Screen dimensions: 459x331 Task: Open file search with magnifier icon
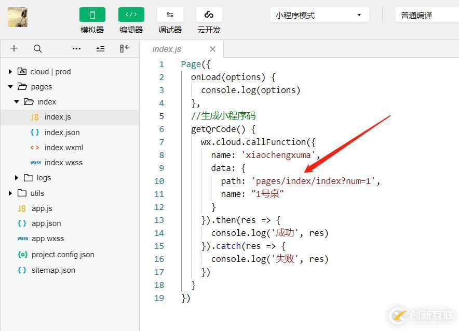click(x=37, y=48)
